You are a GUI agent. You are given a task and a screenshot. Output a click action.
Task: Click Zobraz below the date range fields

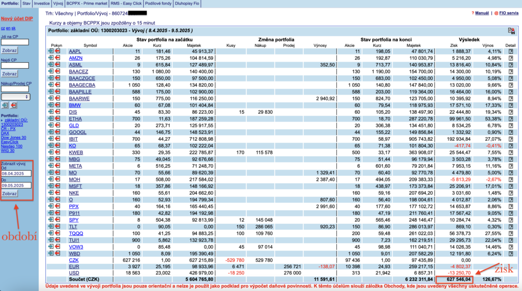click(9, 194)
